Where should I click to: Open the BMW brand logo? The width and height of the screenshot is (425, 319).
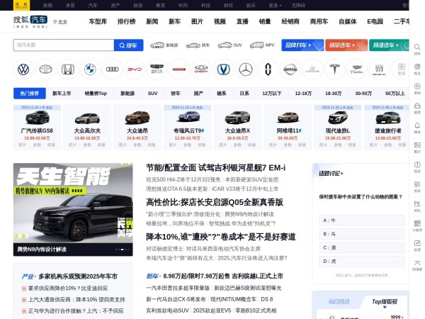[x=90, y=69]
